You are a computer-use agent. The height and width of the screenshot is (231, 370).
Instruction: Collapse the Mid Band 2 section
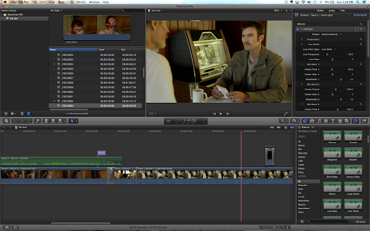(x=302, y=84)
